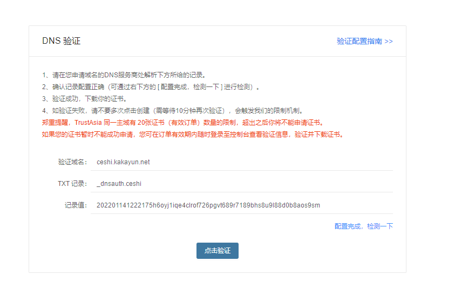Click instruction line 4 starting with 如验证失败
This screenshot has height=301, width=468.
pyautogui.click(x=173, y=111)
